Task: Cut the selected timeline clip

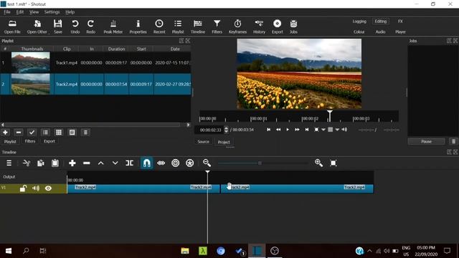Action: [x=27, y=163]
